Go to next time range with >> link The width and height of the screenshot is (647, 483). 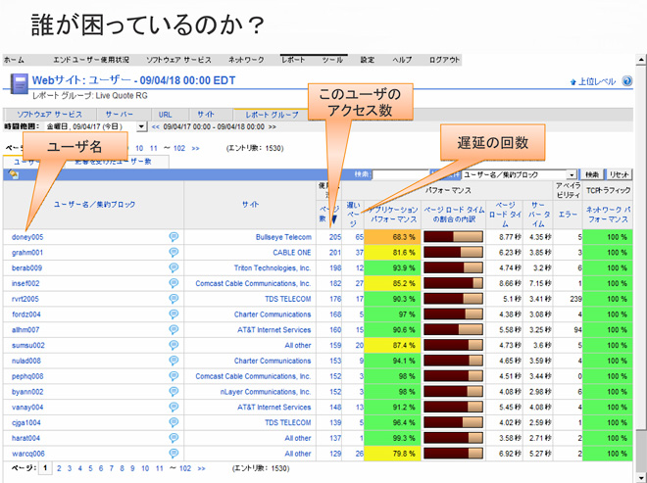pyautogui.click(x=273, y=126)
